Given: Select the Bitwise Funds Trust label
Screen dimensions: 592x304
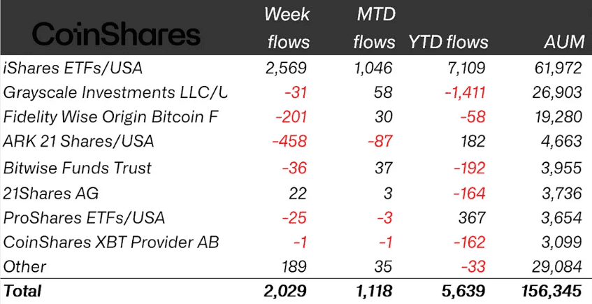Looking at the screenshot, I should (78, 168).
